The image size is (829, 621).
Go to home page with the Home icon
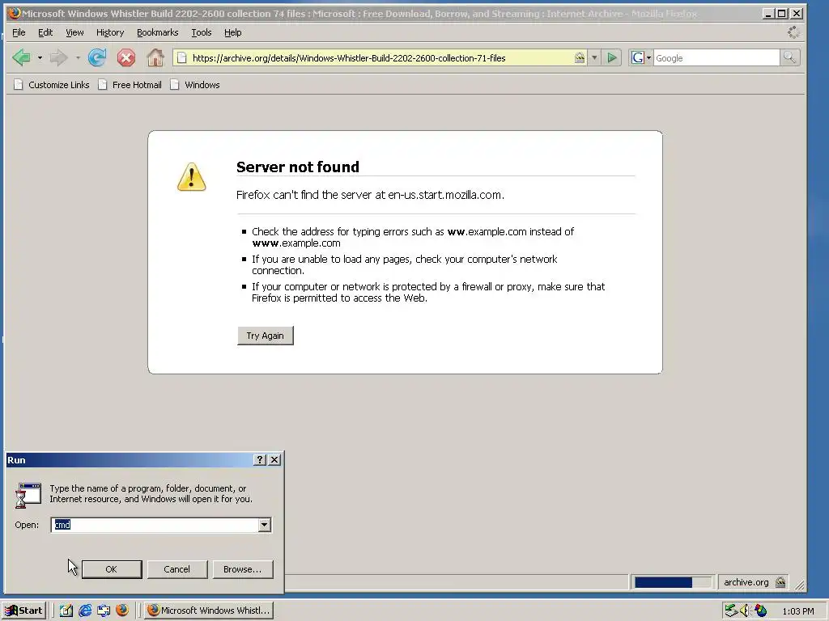(155, 57)
